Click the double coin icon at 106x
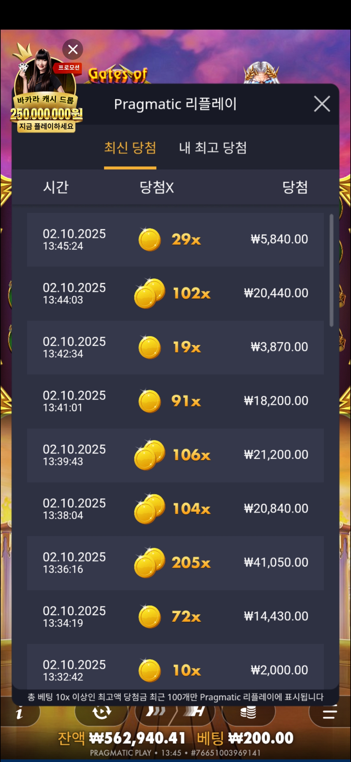This screenshot has height=762, width=351. 149,455
